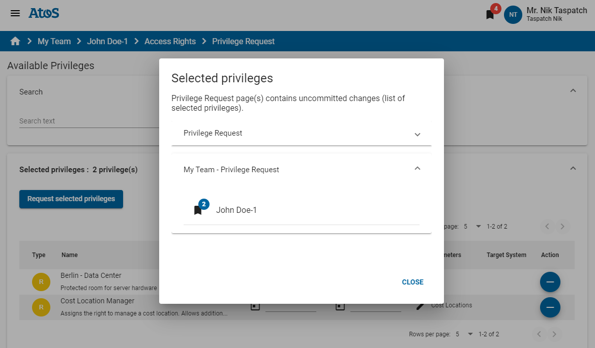Click the next page arrow below the table
595x348 pixels.
tap(554, 334)
